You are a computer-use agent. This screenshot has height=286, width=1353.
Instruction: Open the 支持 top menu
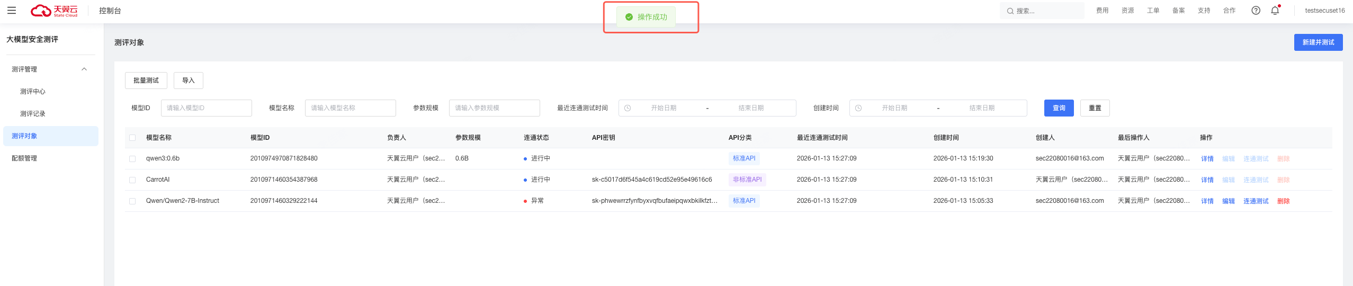click(1204, 11)
